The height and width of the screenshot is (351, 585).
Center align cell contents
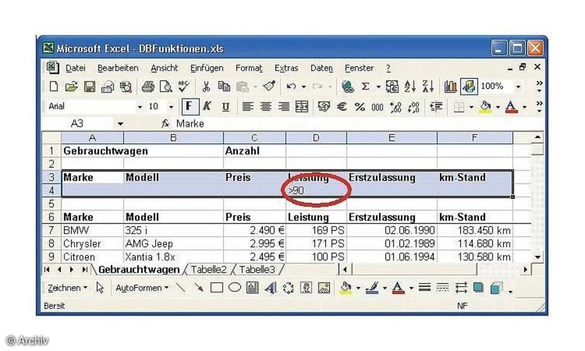pyautogui.click(x=266, y=106)
